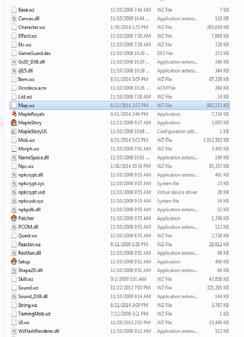Select the Morph.wz file name
The image size is (244, 337).
click(28, 149)
